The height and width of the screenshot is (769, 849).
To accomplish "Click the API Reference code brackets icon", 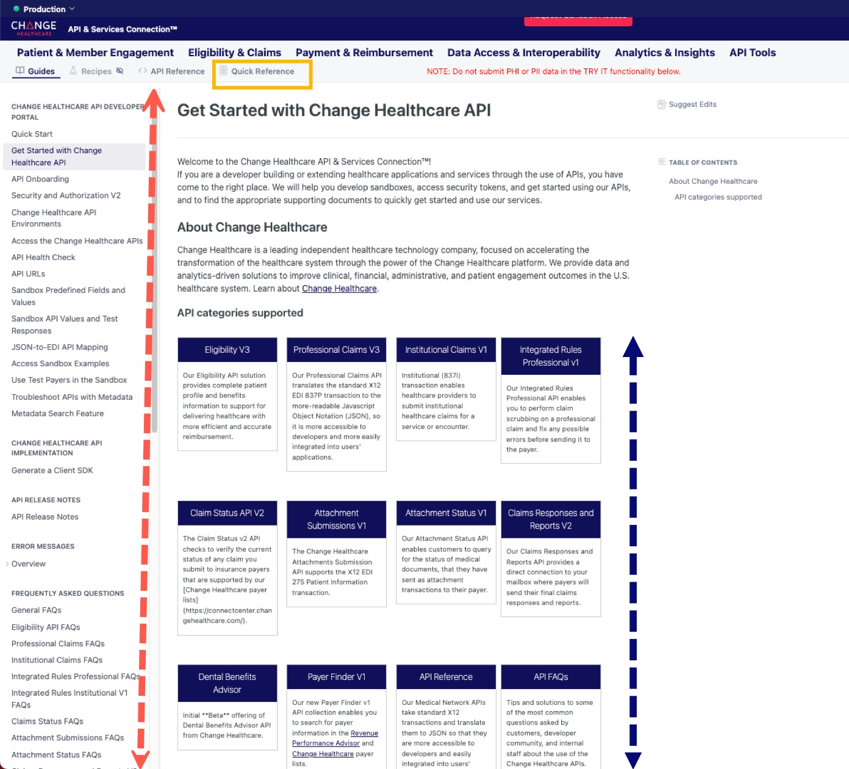I will click(x=143, y=71).
